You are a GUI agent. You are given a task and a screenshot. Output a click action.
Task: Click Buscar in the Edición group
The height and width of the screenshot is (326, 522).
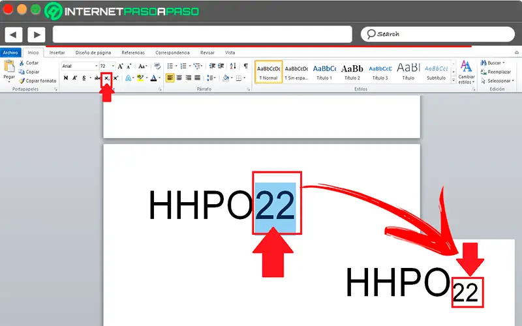coord(493,63)
